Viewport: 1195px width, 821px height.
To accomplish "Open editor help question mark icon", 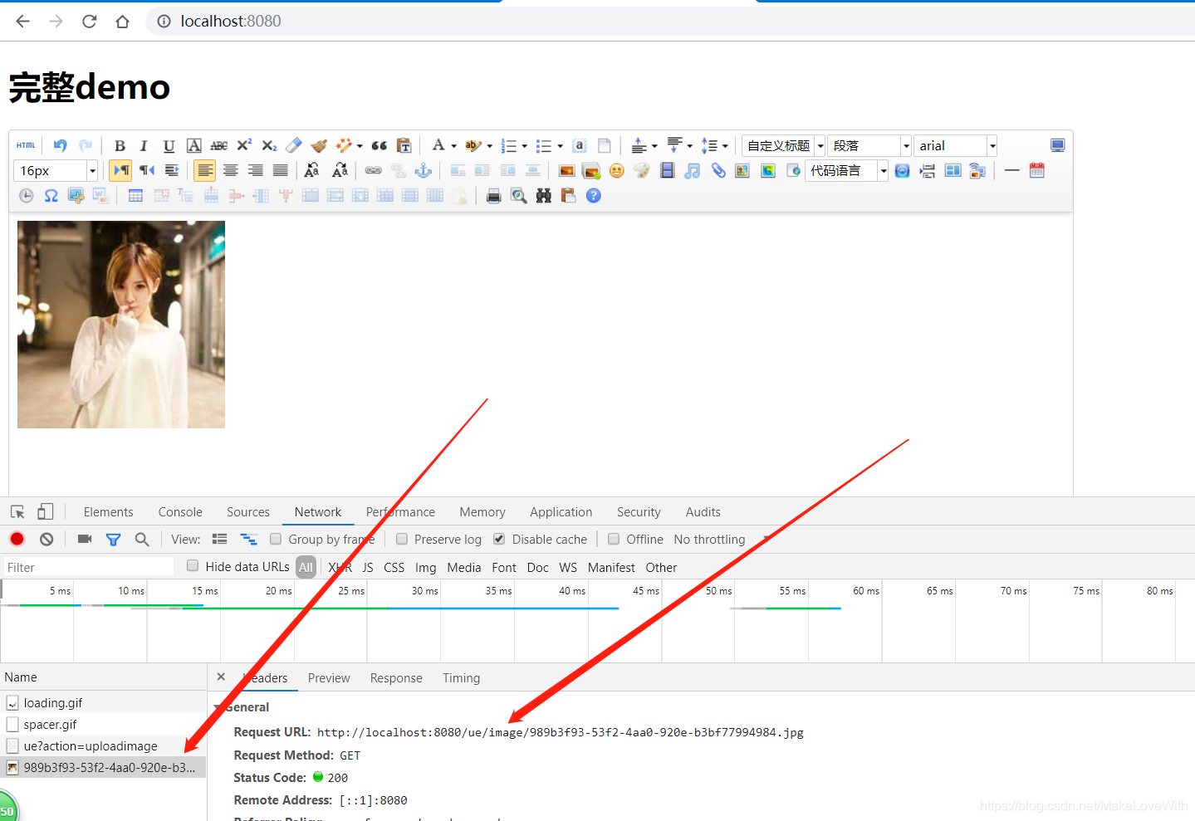I will pos(594,196).
